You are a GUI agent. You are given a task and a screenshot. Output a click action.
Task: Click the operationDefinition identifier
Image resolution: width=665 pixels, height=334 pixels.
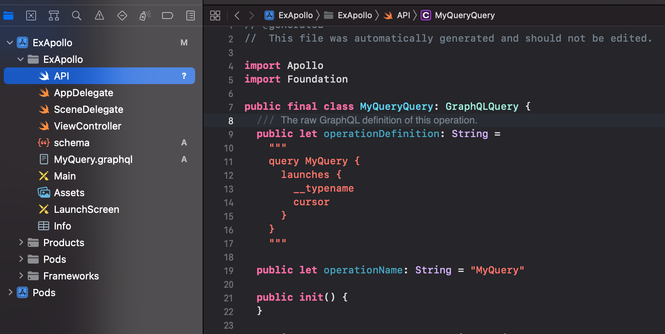click(381, 134)
